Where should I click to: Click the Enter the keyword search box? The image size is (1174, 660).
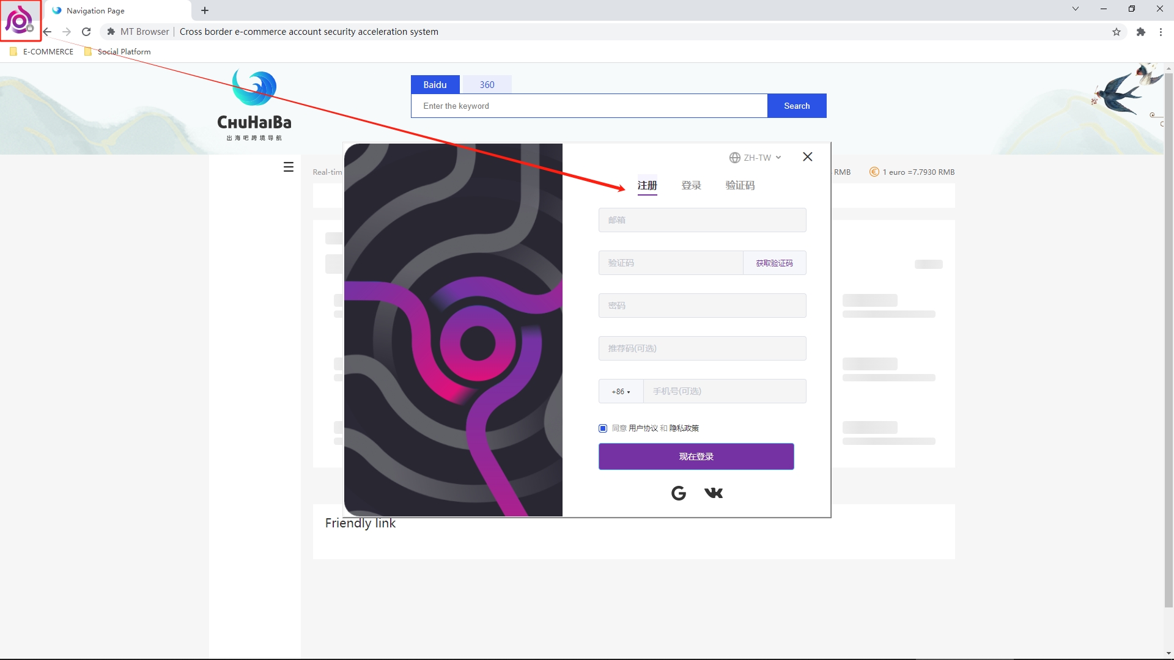pyautogui.click(x=589, y=106)
